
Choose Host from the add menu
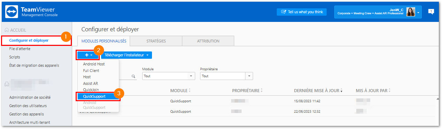pos(87,77)
